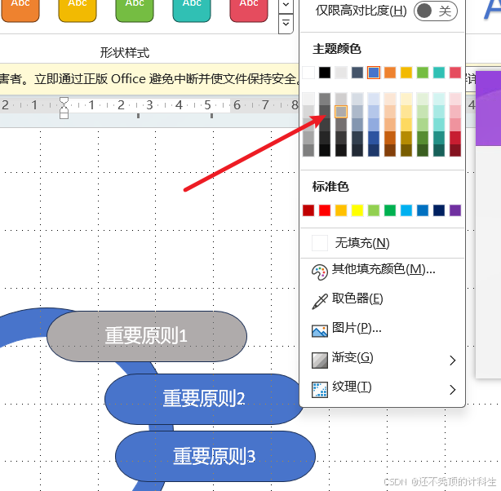Image resolution: width=501 pixels, height=491 pixels.
Task: Choose orange standard color
Action: [x=341, y=210]
